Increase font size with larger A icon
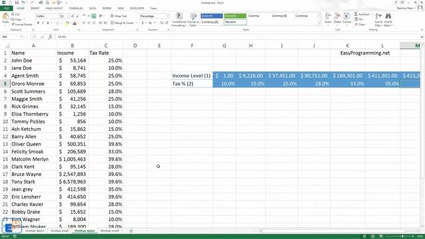 [x=72, y=16]
